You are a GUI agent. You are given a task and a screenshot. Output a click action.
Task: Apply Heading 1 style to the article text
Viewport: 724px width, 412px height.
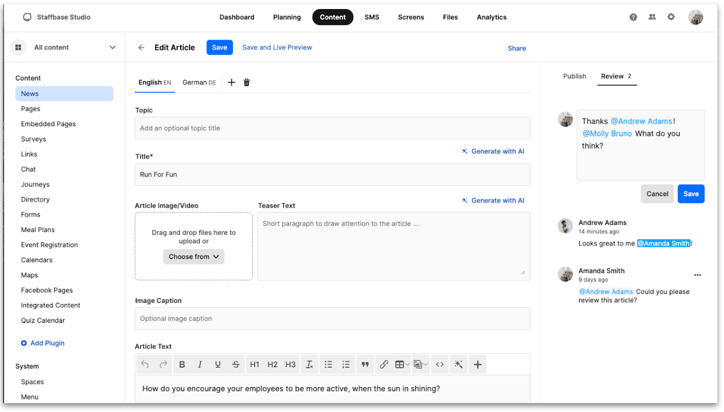coord(254,364)
